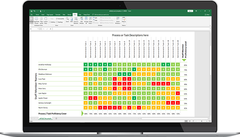Click Arrange All windows
Image resolution: width=240 pixels, height=137 pixels.
click(x=86, y=20)
